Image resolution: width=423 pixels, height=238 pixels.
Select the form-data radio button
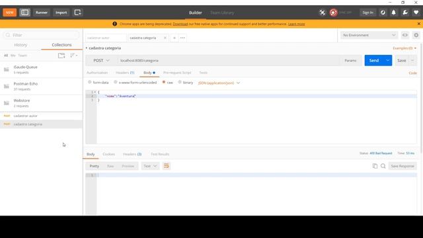pos(90,82)
